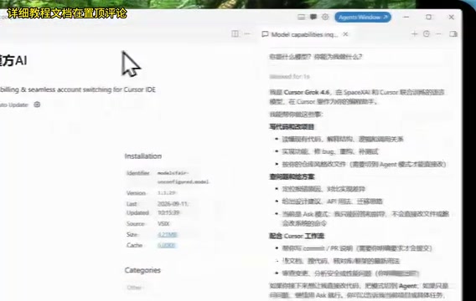476x301 pixels.
Task: Click the VSIX source value
Action: tap(163, 224)
